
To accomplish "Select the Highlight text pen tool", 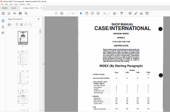I will click(136, 13).
